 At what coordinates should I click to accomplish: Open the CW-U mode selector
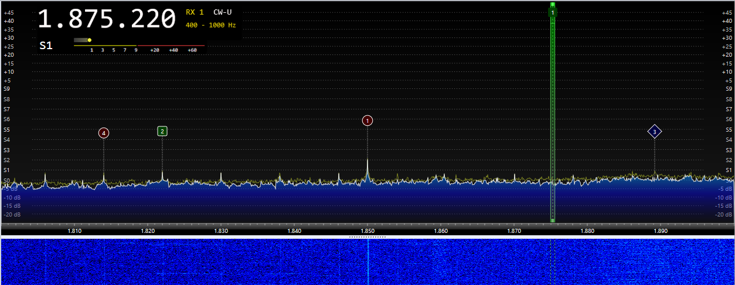(x=222, y=12)
